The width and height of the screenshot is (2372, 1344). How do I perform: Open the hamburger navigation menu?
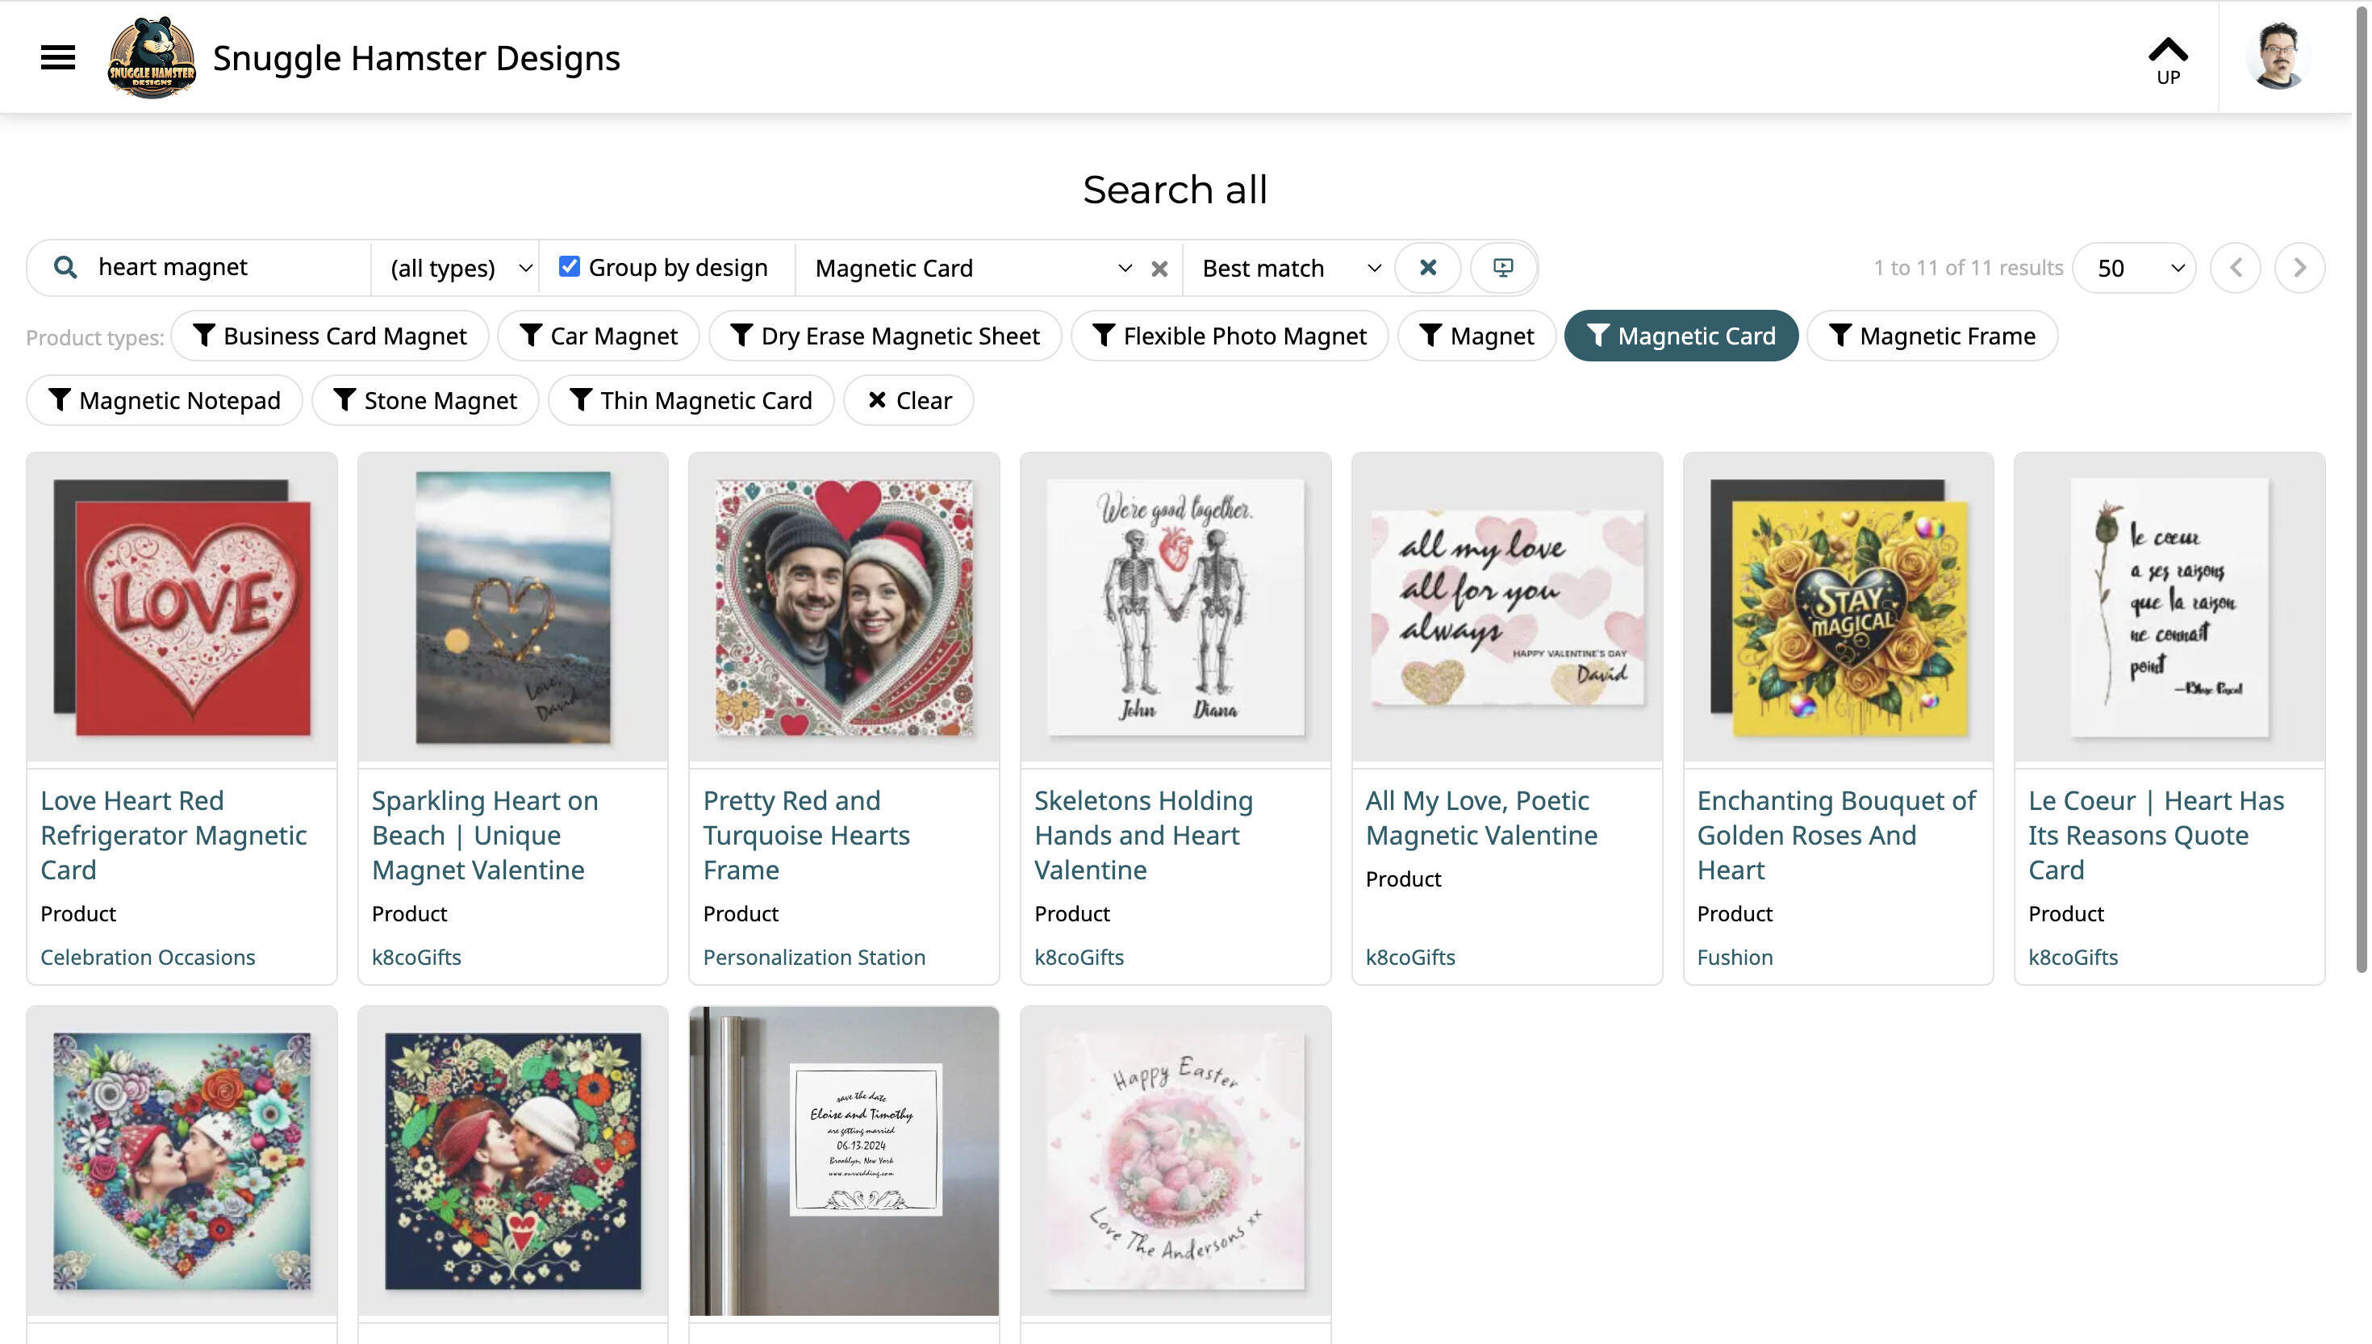pos(57,57)
